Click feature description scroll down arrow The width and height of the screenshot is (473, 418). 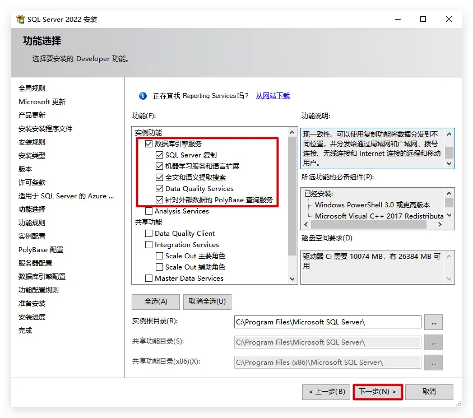pyautogui.click(x=449, y=164)
